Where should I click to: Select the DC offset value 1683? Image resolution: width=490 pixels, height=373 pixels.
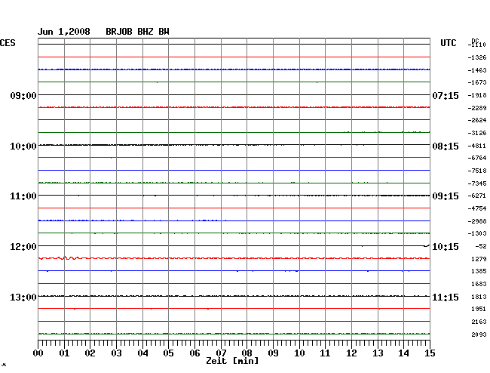coord(479,285)
